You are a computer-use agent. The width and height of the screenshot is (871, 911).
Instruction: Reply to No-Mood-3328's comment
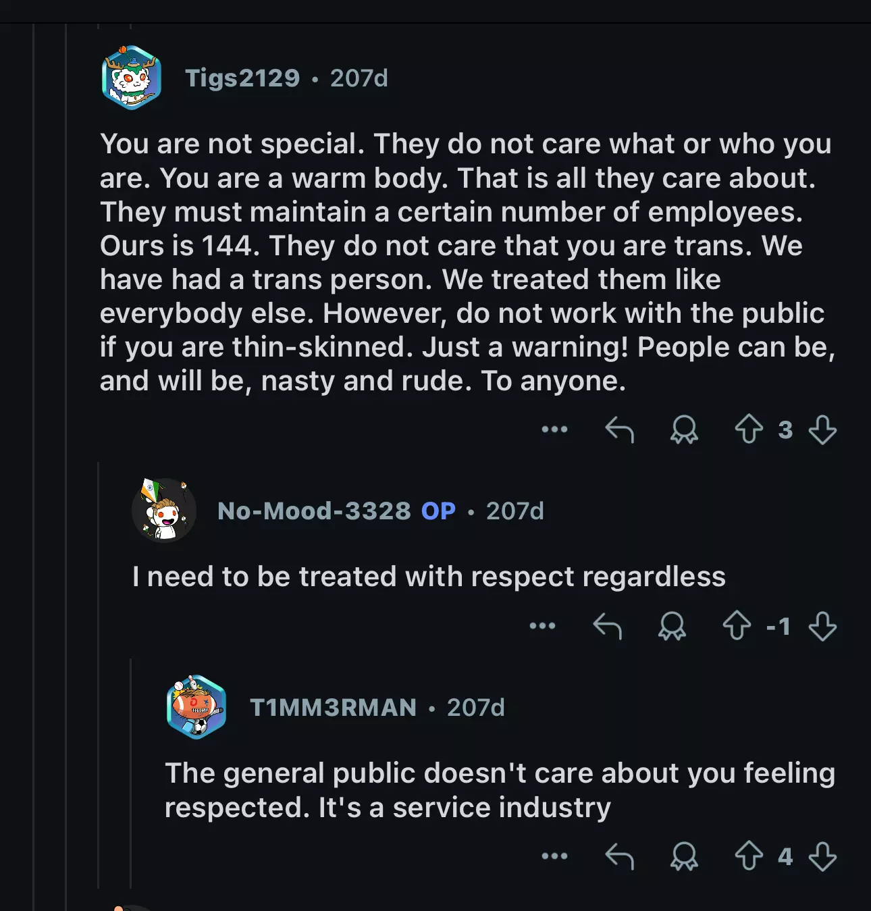pyautogui.click(x=607, y=626)
